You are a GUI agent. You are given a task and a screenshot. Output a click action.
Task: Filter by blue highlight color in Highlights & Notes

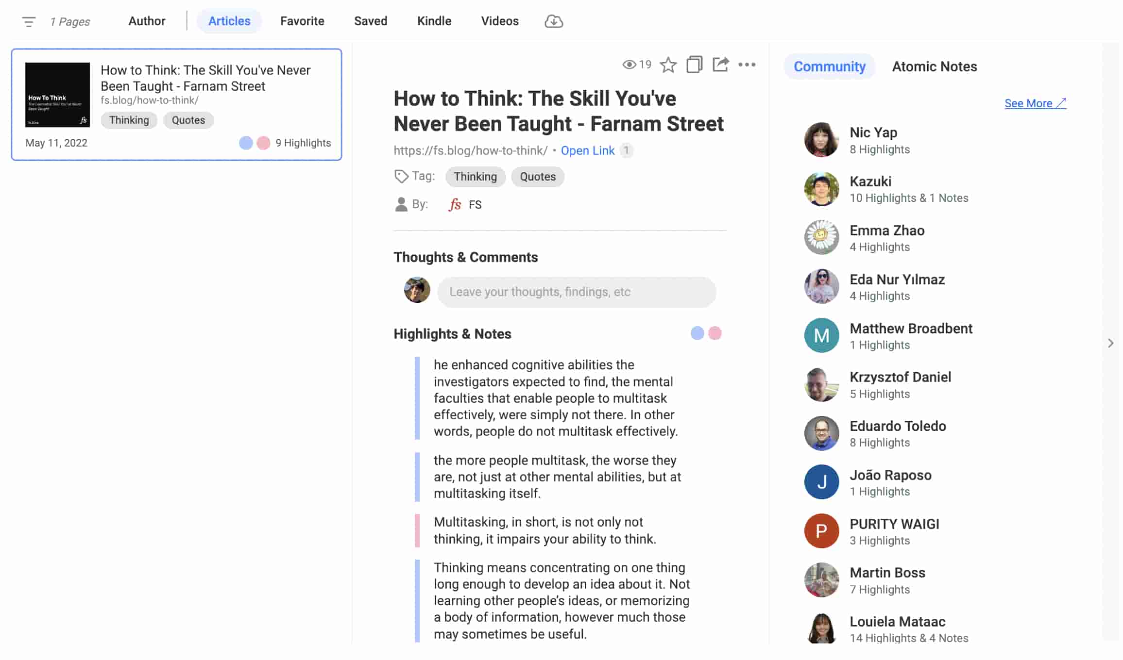(698, 333)
